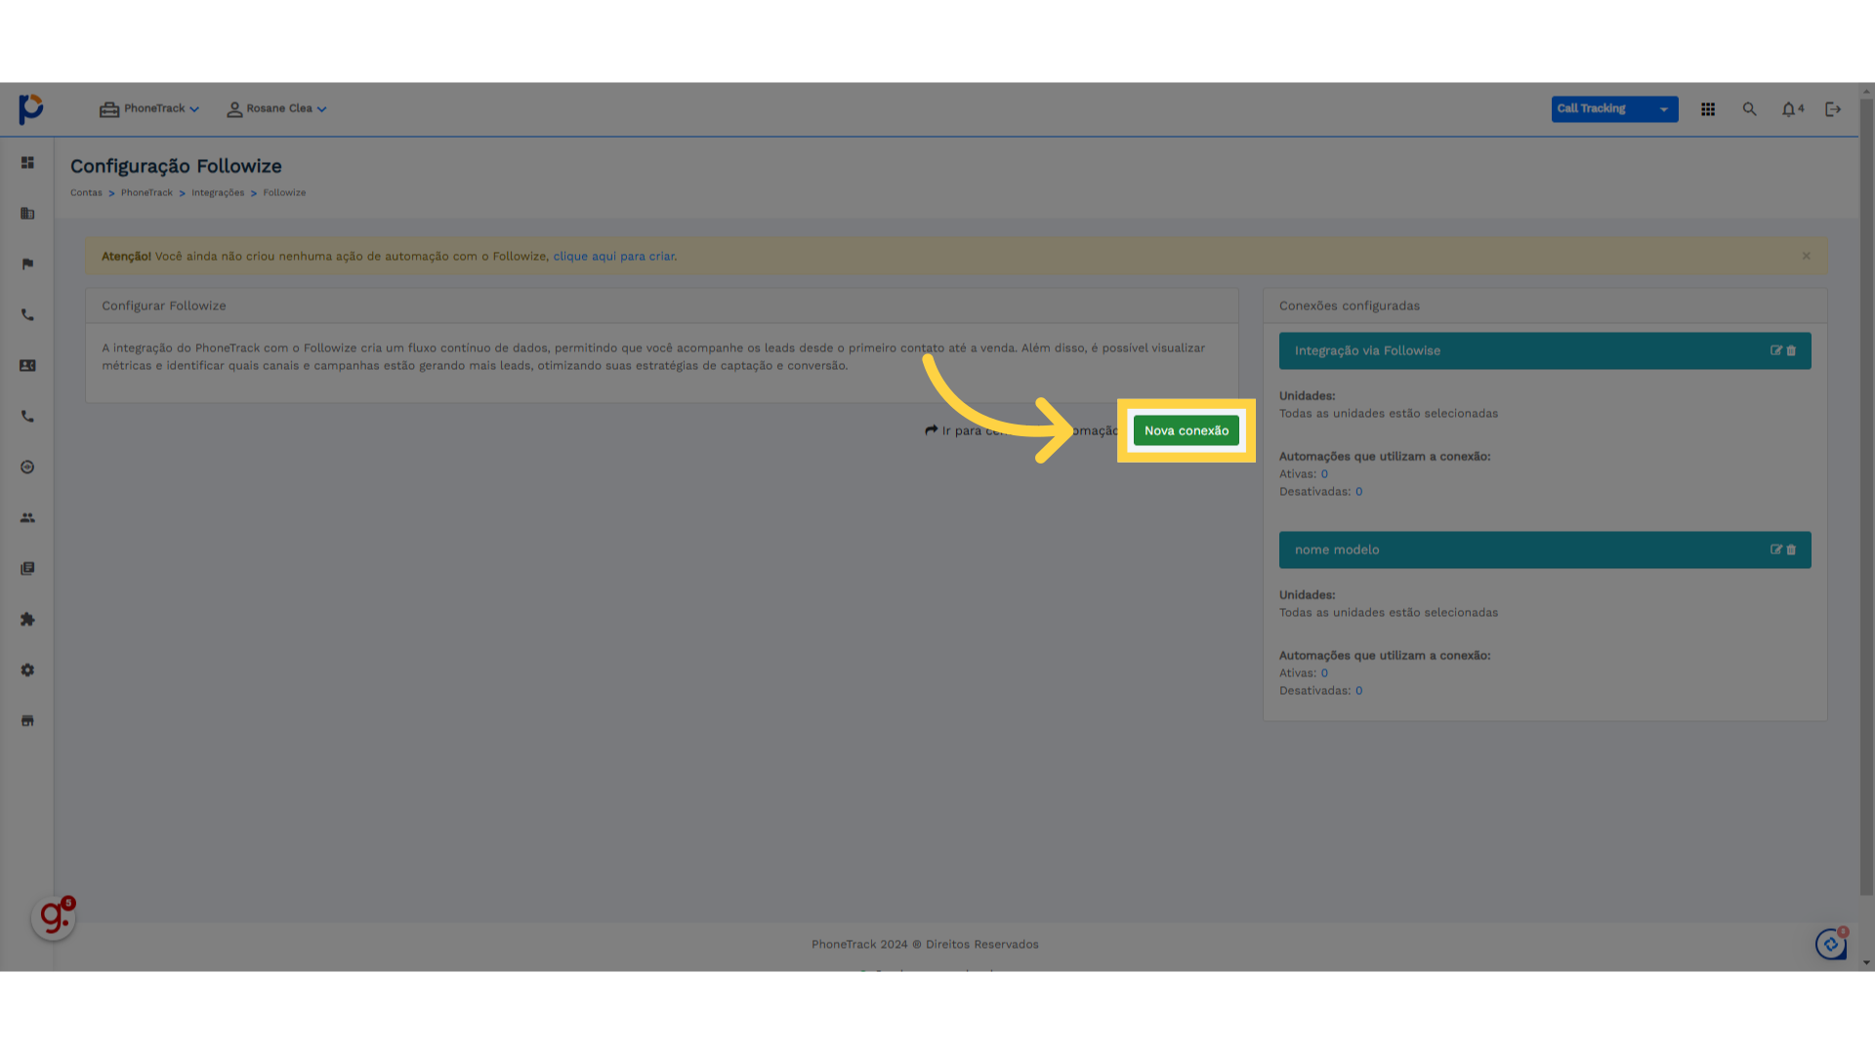Open the apps grid icon in header
This screenshot has height=1054, width=1875.
tap(1708, 109)
